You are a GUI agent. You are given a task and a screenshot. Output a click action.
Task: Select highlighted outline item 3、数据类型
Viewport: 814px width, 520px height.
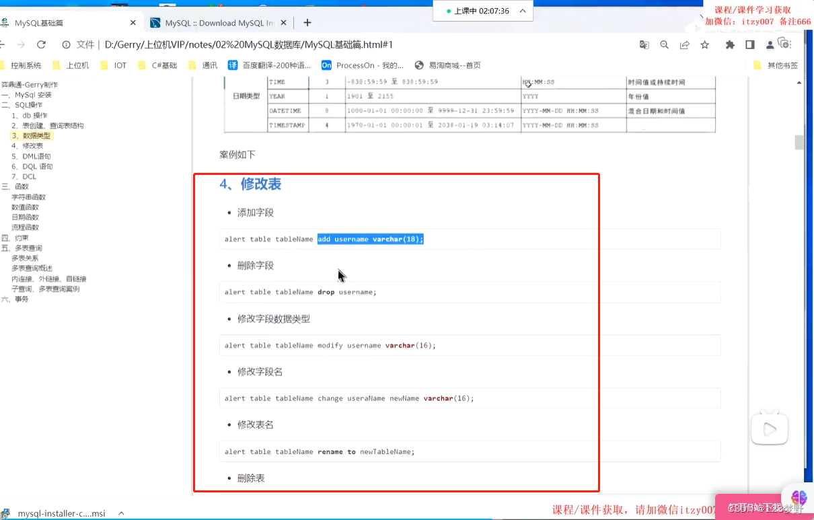tap(31, 136)
